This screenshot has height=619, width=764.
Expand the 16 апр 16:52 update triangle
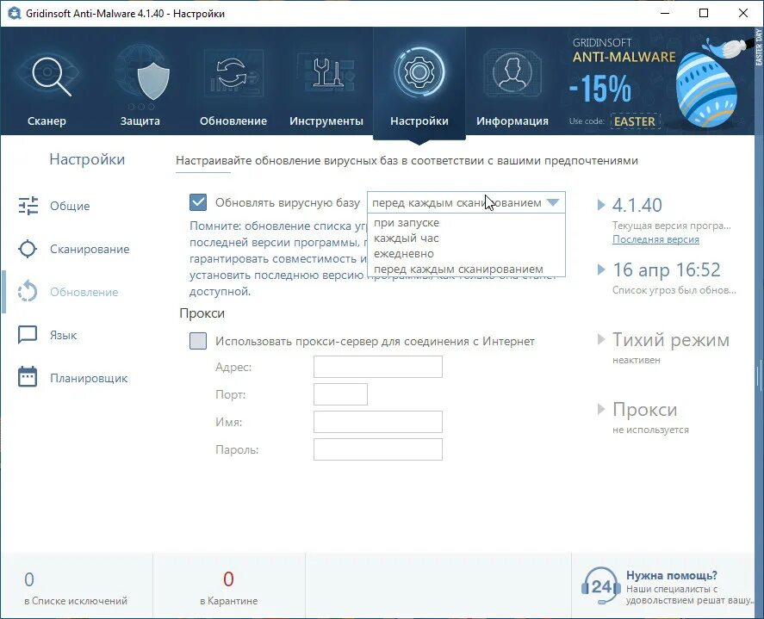point(602,269)
